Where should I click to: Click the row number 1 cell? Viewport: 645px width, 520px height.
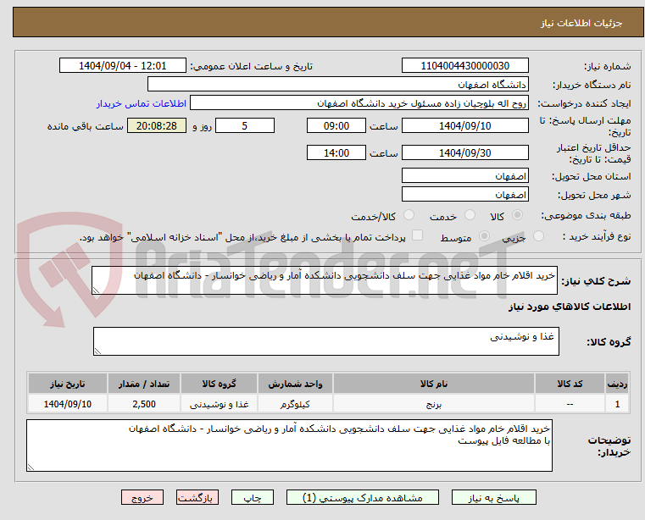[617, 404]
